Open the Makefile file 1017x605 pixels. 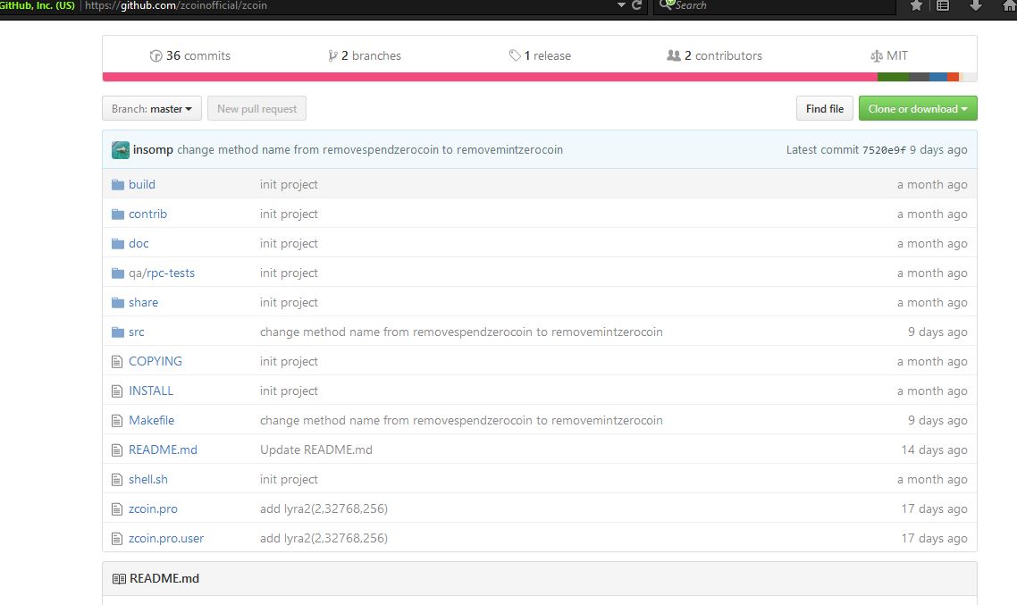(151, 420)
